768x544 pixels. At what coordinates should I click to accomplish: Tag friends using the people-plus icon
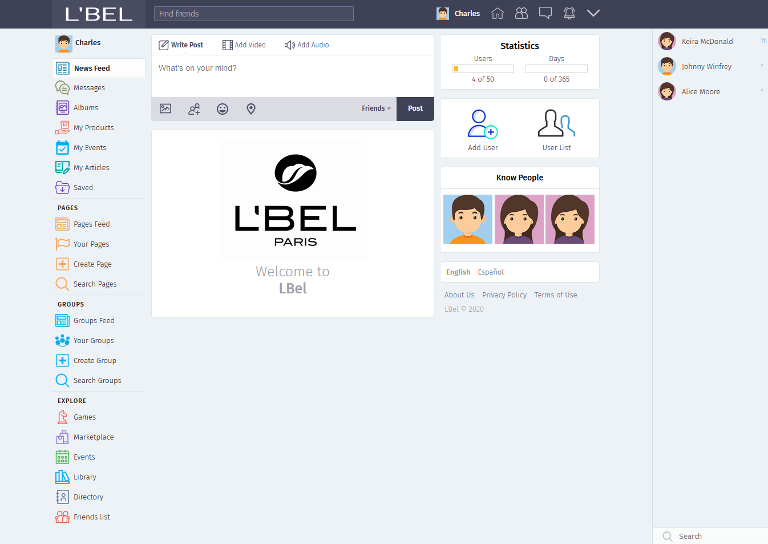tap(194, 108)
